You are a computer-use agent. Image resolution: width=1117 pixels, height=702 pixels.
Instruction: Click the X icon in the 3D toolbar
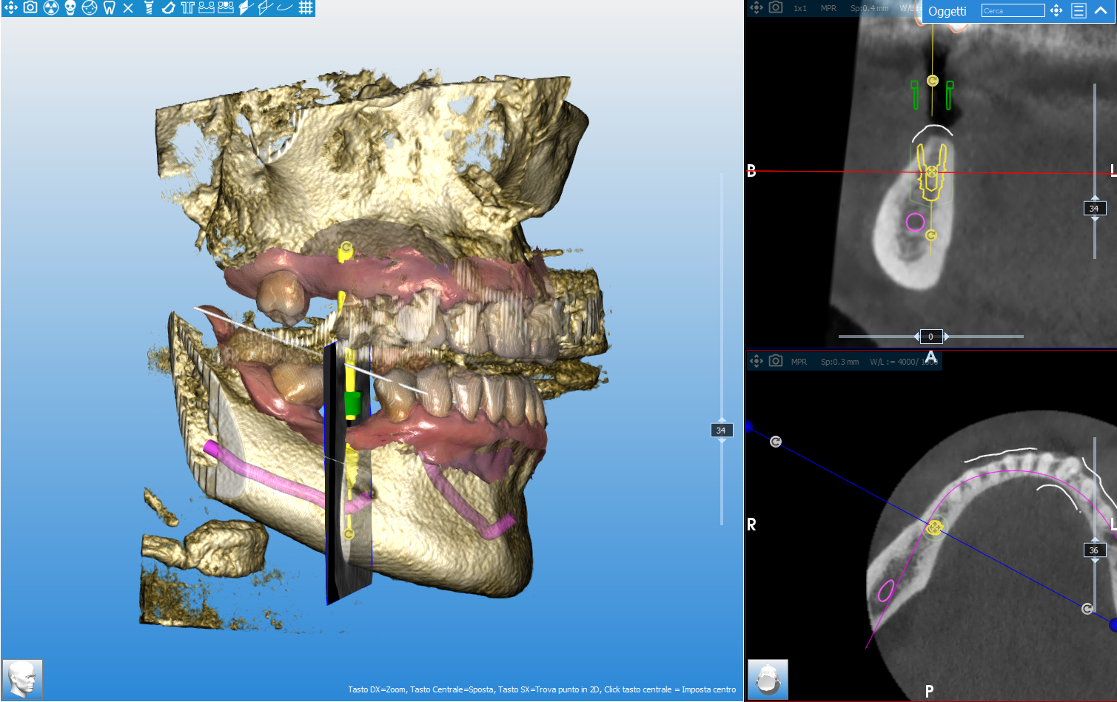(128, 8)
